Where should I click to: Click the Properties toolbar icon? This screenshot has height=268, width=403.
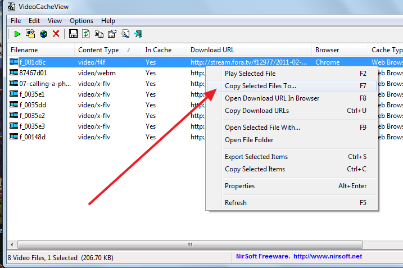(112, 34)
